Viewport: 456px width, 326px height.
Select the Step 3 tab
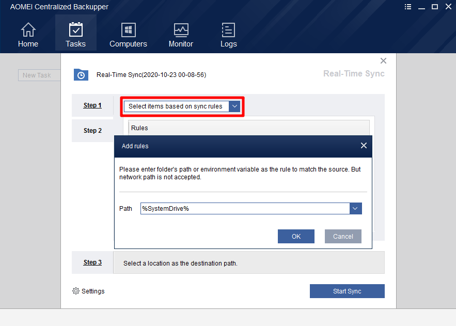pos(92,262)
